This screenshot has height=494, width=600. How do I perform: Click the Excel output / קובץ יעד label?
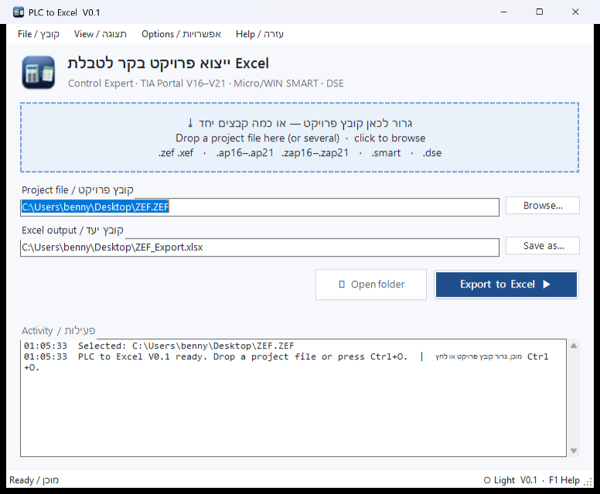click(x=73, y=230)
